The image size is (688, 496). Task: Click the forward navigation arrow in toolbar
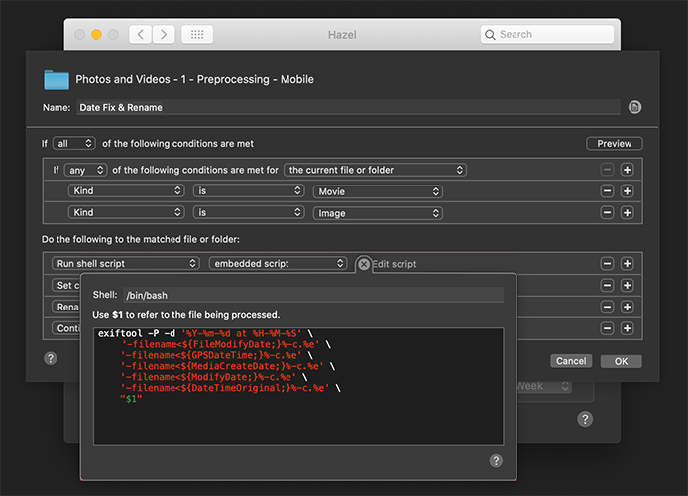click(164, 35)
